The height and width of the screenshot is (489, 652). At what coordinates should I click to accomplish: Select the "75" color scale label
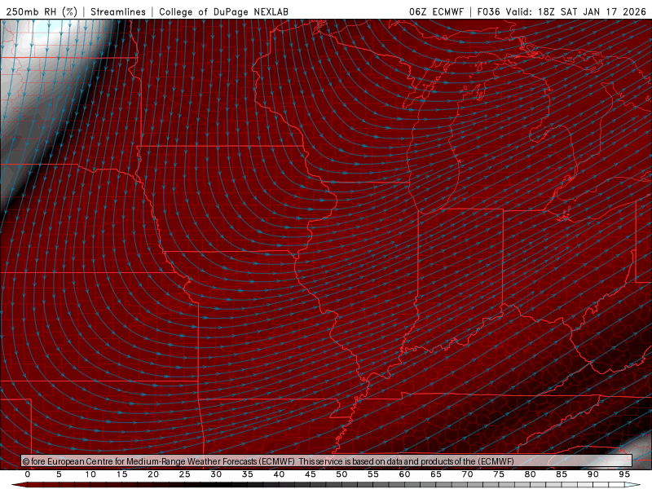(x=499, y=474)
